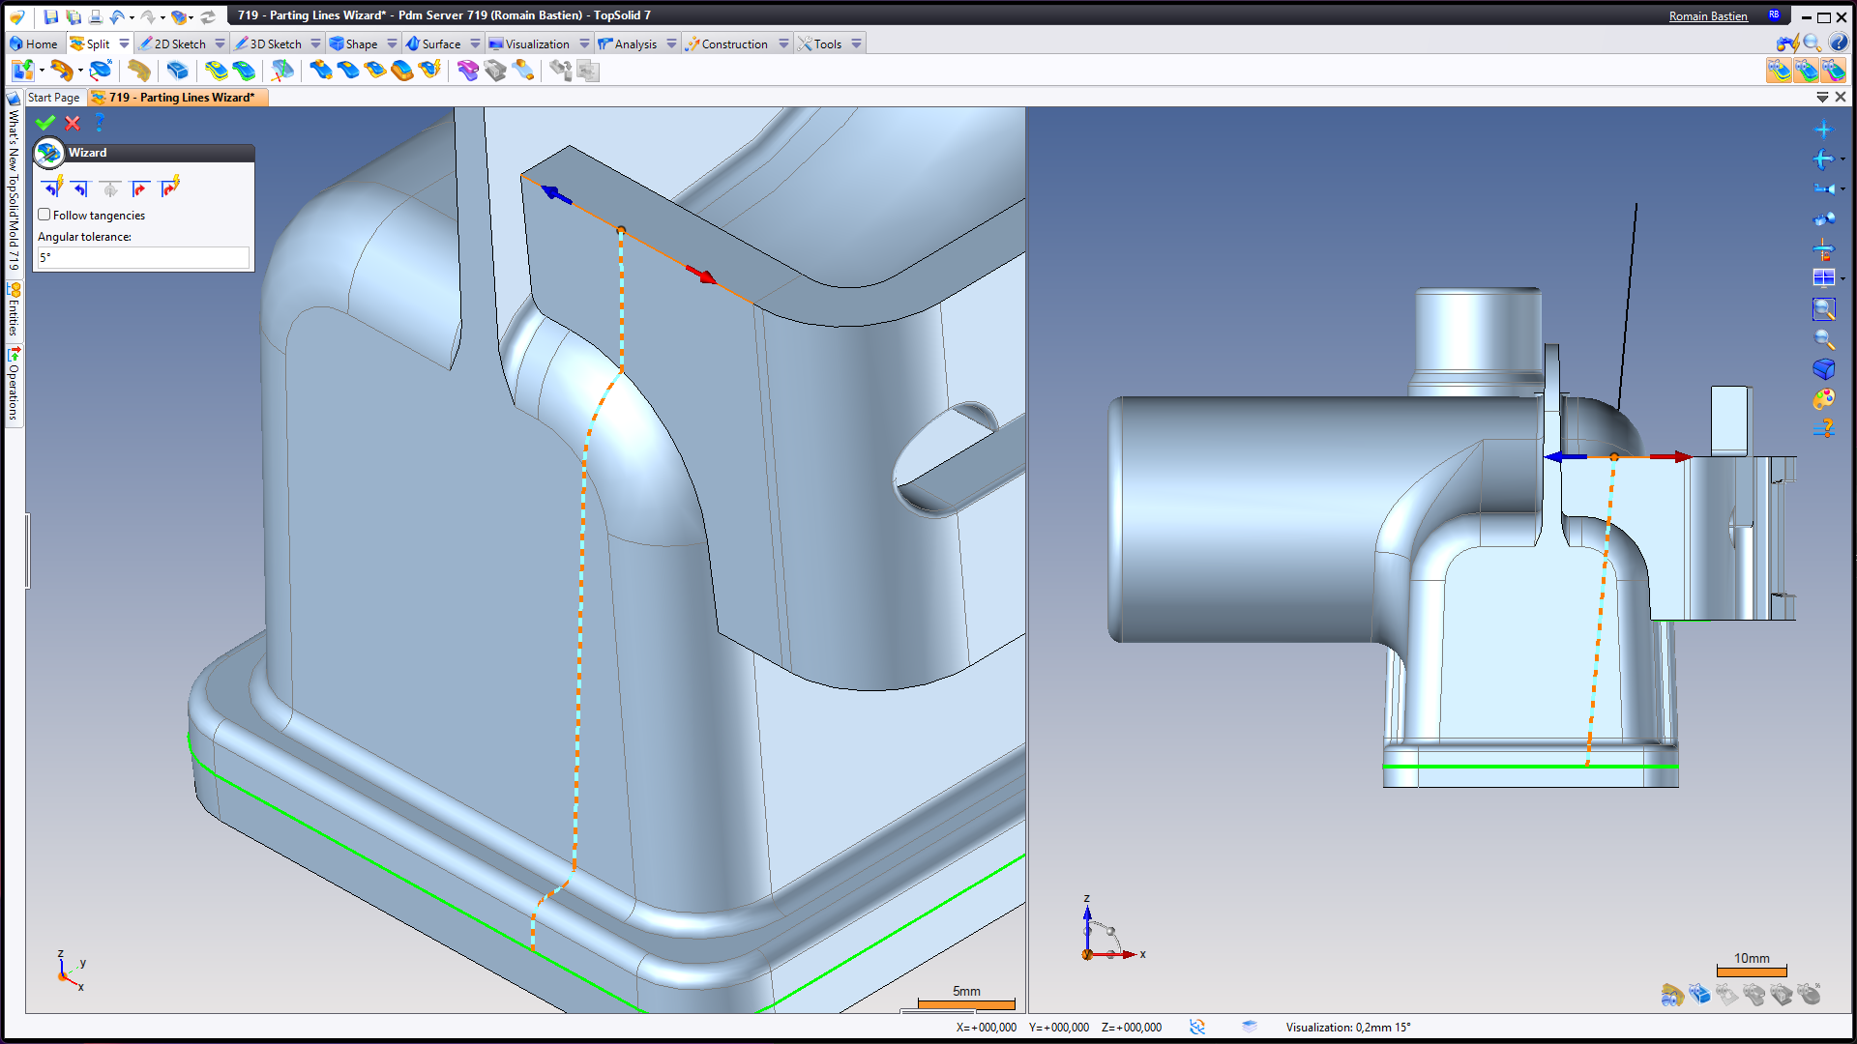1857x1044 pixels.
Task: Click the zoom window magnifier icon
Action: (1823, 309)
